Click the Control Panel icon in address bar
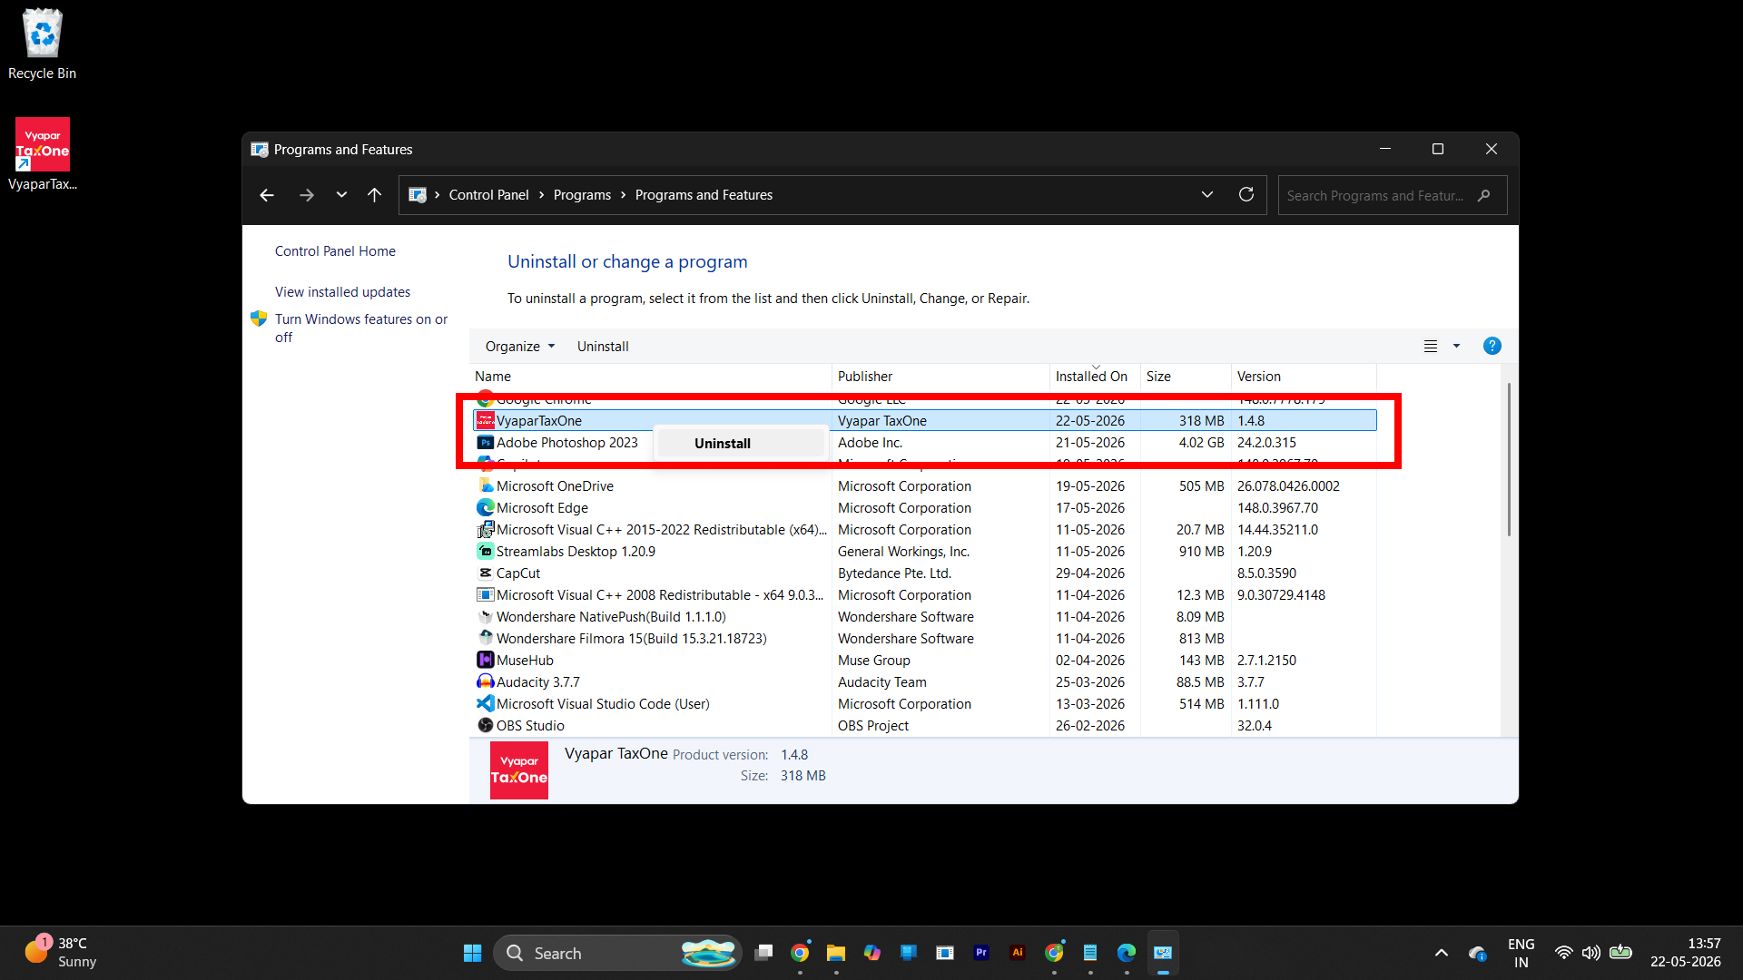Screen dimensions: 1743x980 418,195
